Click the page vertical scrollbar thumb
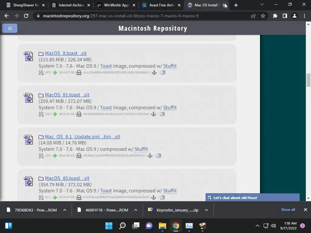The image size is (311, 233). click(308, 80)
